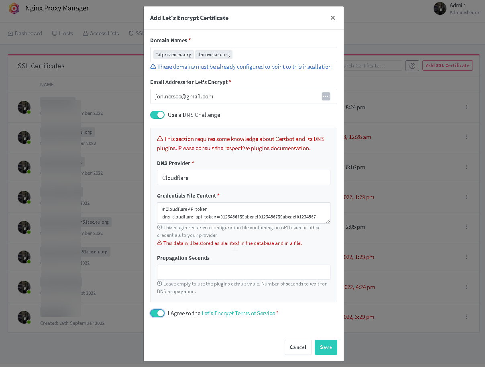Toggle the Let's Encrypt Terms agreement switch
Screen dimensions: 485x367
[157, 313]
